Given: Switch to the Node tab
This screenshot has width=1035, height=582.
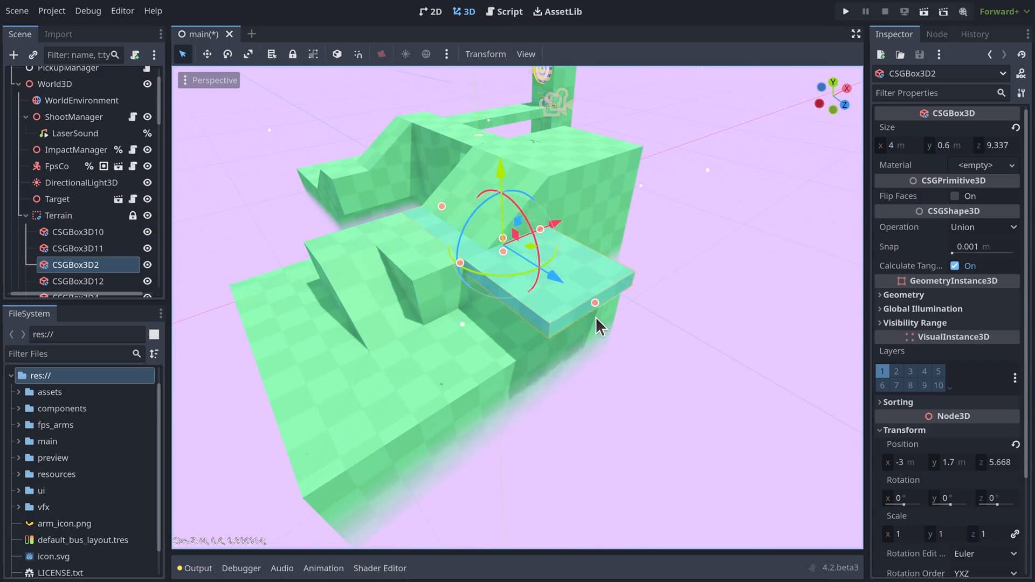Looking at the screenshot, I should click(936, 33).
